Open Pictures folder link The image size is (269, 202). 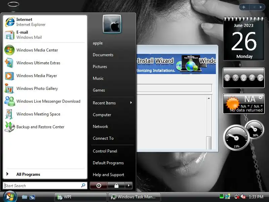(100, 67)
